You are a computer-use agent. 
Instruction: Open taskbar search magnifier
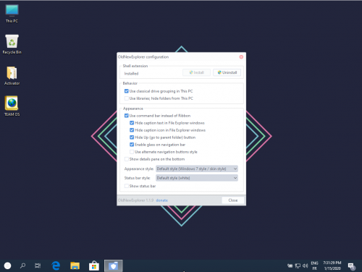[x=22, y=265]
